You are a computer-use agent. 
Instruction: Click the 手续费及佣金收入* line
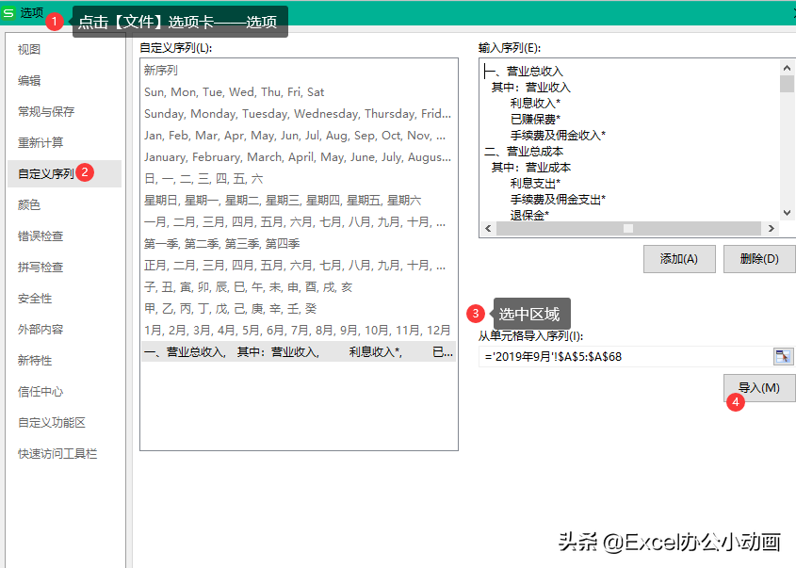[x=558, y=135]
